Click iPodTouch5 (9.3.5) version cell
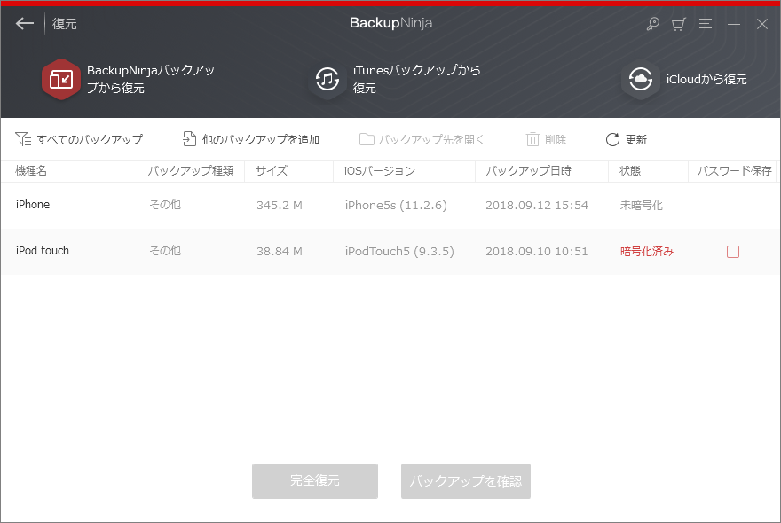The image size is (781, 523). coord(399,251)
